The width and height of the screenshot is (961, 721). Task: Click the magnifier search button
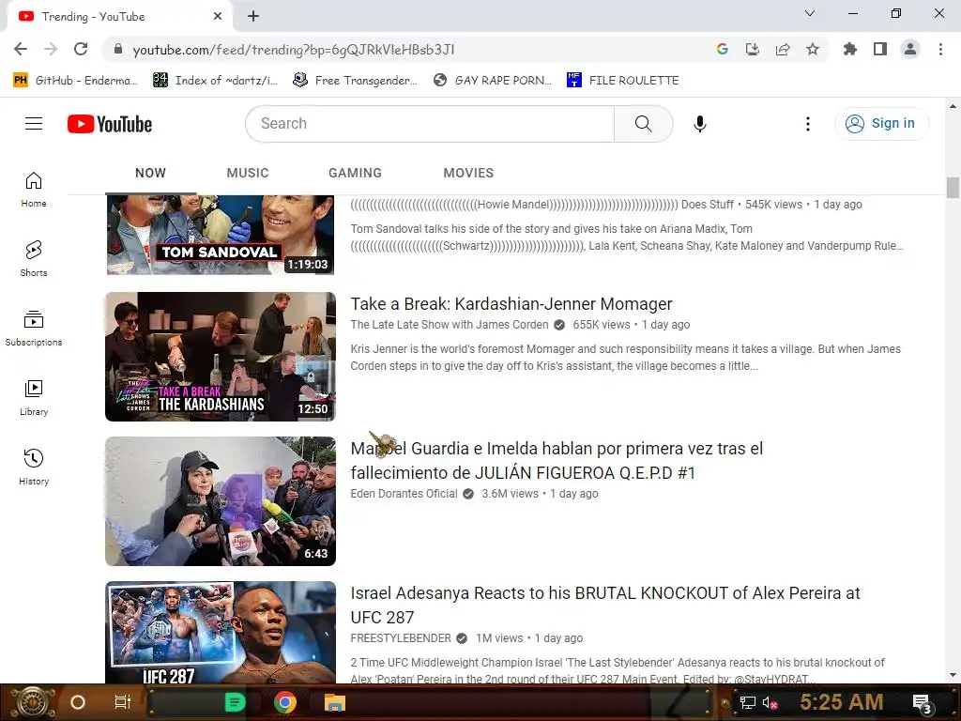(x=643, y=124)
